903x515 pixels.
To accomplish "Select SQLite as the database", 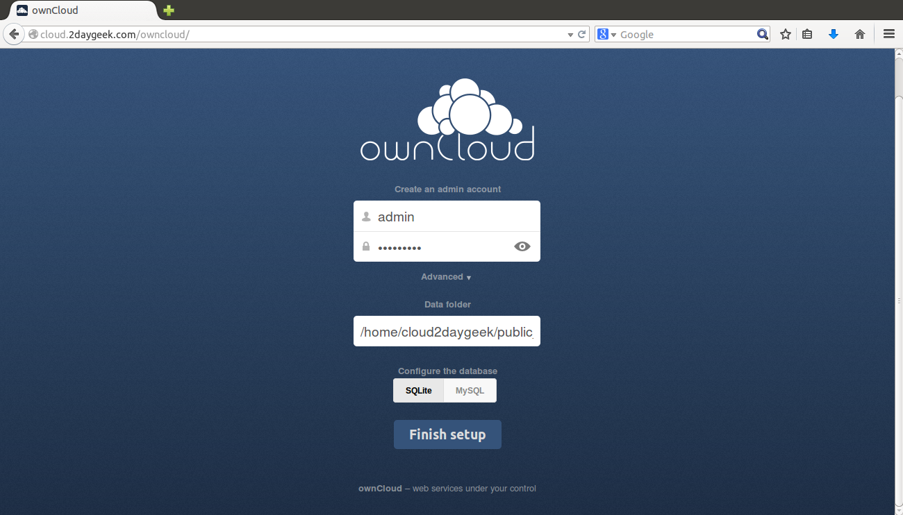I will pyautogui.click(x=418, y=391).
